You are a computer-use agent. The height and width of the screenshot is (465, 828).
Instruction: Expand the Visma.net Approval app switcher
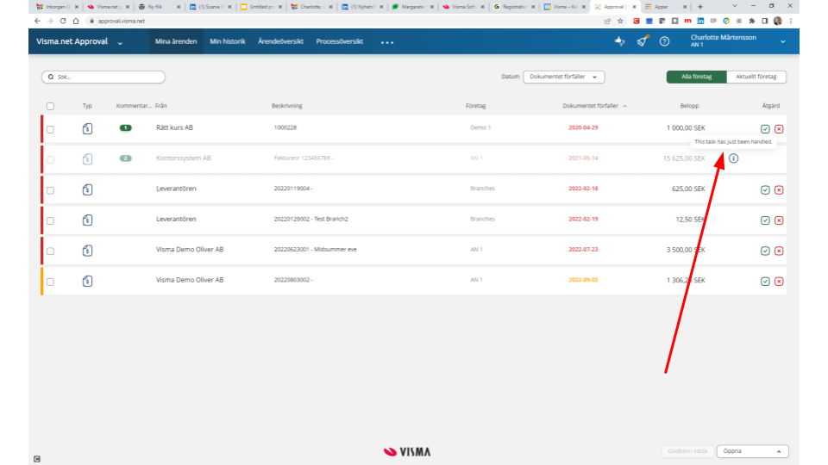pyautogui.click(x=120, y=43)
